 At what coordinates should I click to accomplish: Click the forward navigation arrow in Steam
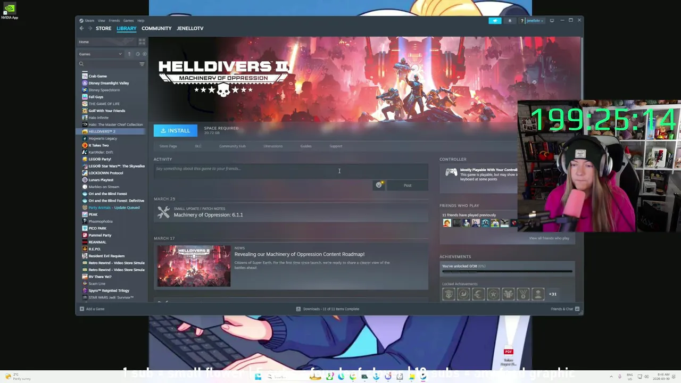[89, 28]
